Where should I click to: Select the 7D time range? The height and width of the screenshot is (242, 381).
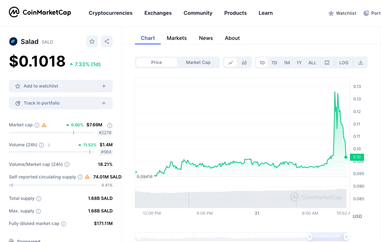tap(274, 63)
